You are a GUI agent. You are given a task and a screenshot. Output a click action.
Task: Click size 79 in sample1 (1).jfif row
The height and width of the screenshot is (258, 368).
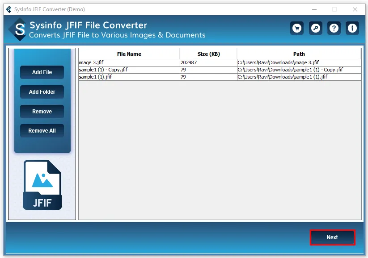(x=208, y=77)
